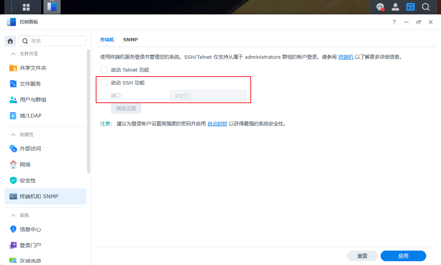Viewport: 441px width, 265px height.
Task: Open 共享文件夹 in the sidebar
Action: pyautogui.click(x=33, y=68)
